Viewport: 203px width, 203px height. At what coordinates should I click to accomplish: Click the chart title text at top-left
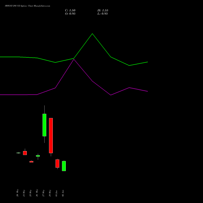(28, 6)
